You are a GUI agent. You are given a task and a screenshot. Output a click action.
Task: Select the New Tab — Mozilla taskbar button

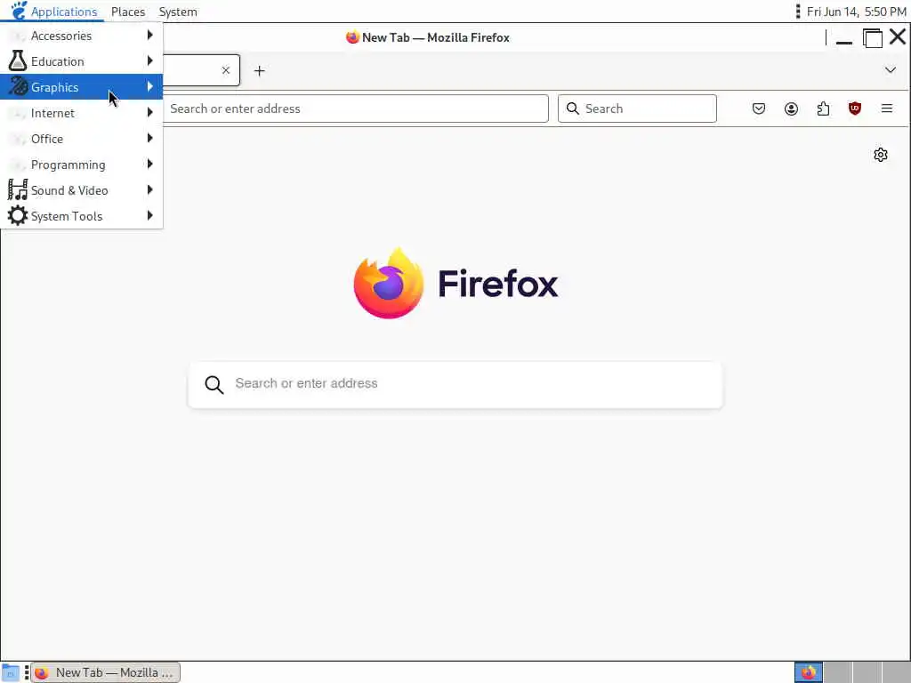point(105,672)
